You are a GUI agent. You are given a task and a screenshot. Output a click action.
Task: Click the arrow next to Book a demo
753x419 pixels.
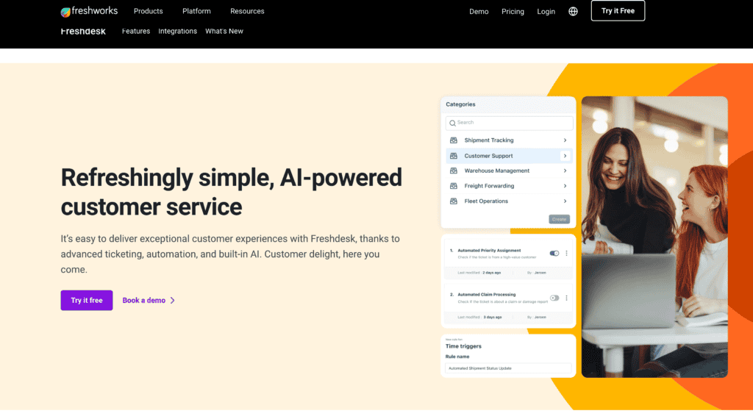[172, 301]
